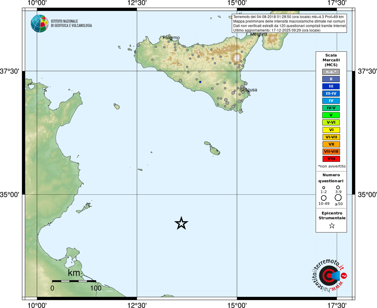Click the largest questionnaire circle (≥50) in legend

(338, 198)
